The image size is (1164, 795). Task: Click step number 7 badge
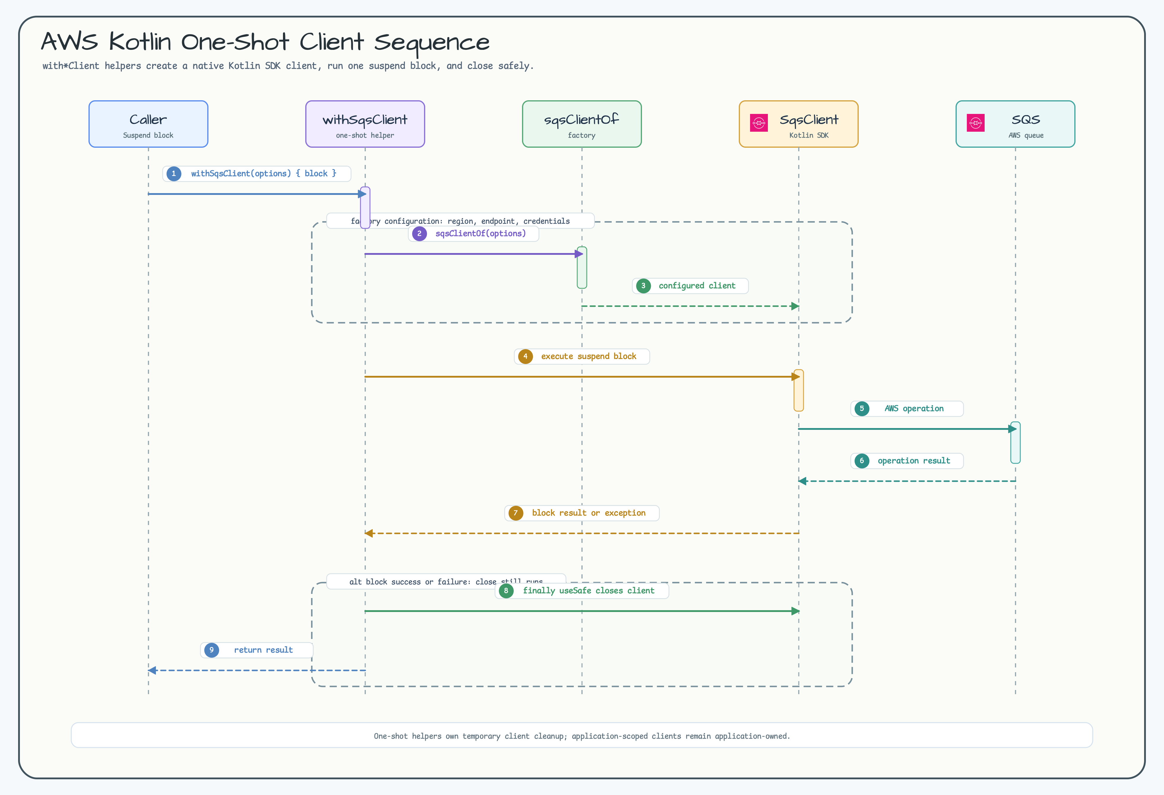516,513
